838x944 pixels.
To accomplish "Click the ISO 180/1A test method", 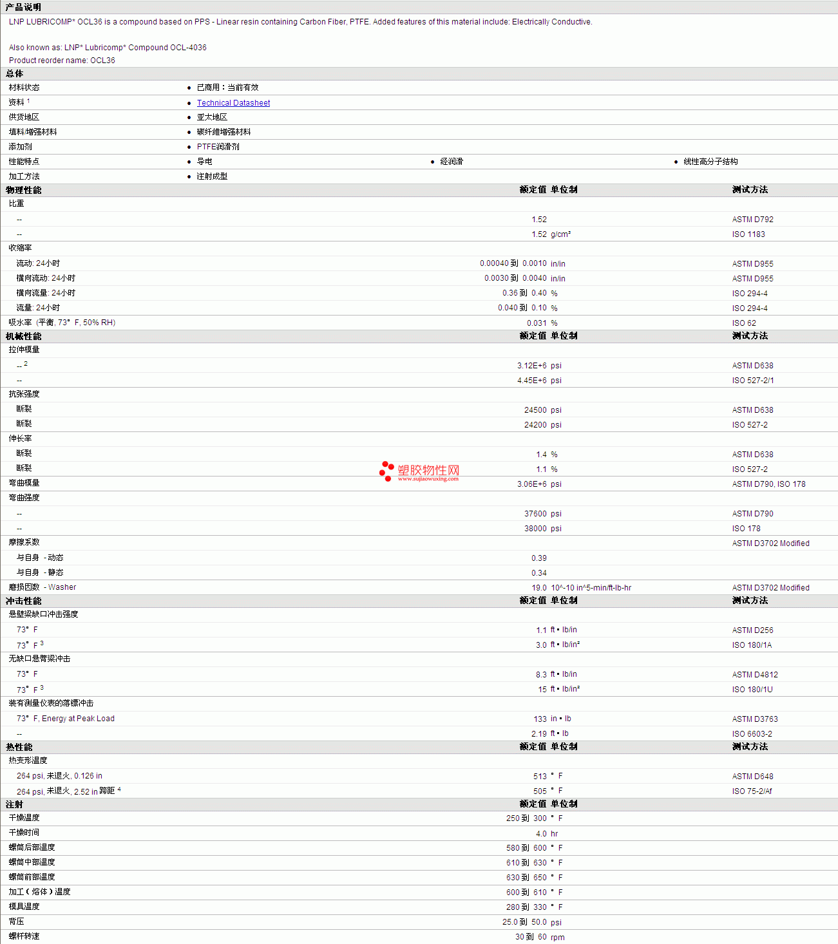I will [752, 645].
